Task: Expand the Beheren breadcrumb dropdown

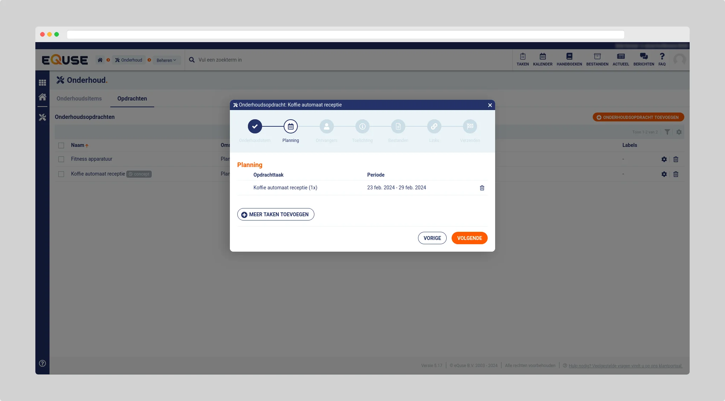Action: click(166, 60)
